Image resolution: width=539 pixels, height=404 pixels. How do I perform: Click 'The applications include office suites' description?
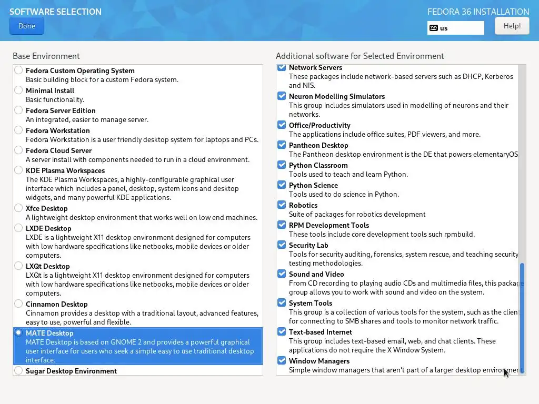click(385, 134)
